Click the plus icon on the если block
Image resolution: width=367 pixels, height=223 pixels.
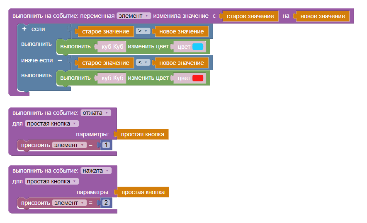[24, 29]
